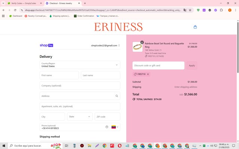Viewport: 239px width, 149px height.
Task: Open the Windows Start menu
Action: pyautogui.click(x=4, y=146)
